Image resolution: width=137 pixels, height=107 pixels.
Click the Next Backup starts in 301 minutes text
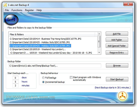click(113, 87)
